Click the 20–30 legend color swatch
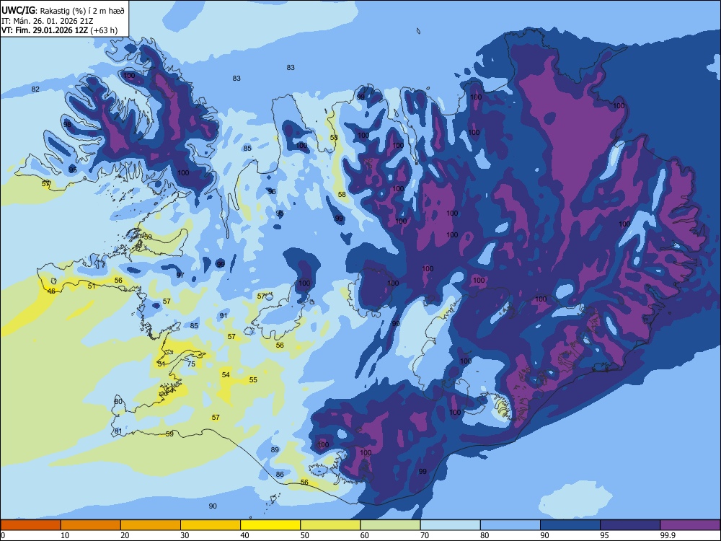721x541 pixels. coord(151,525)
